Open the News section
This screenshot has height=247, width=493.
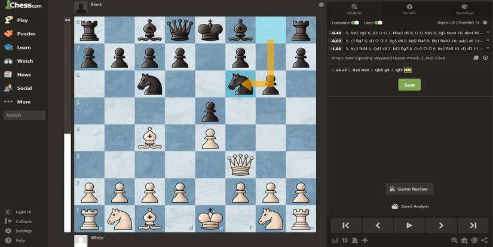point(17,75)
